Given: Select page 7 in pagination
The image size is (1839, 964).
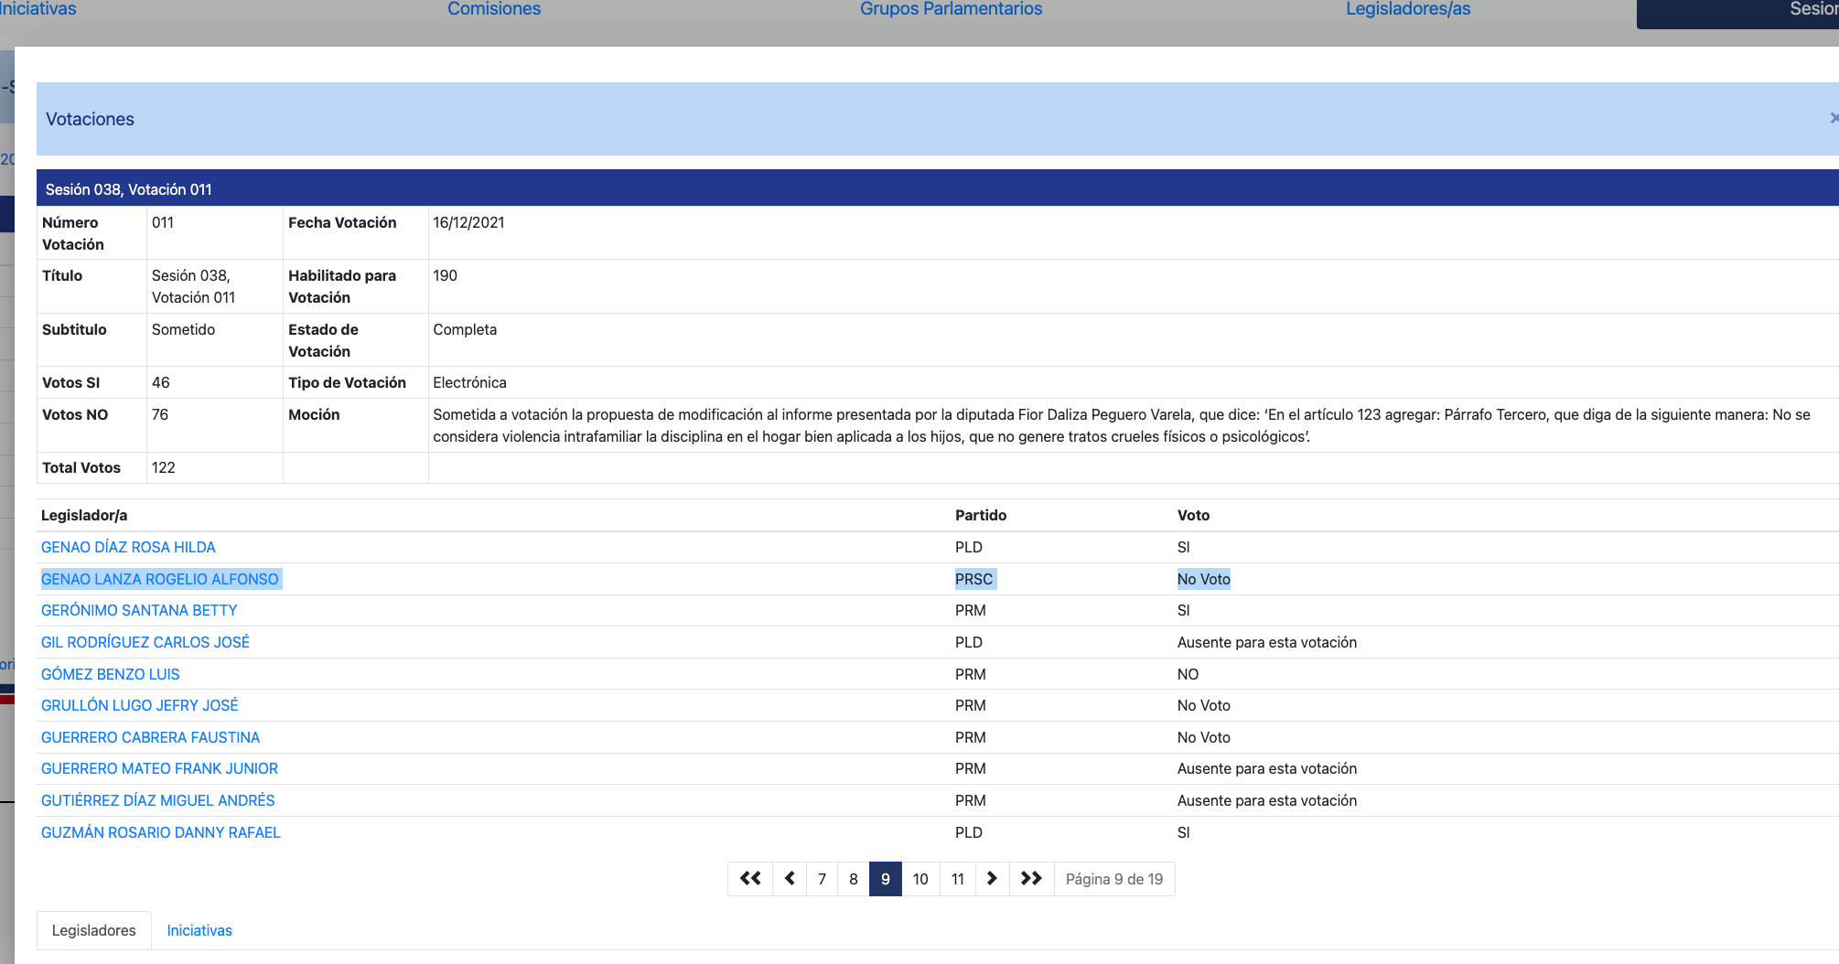Looking at the screenshot, I should click(822, 879).
